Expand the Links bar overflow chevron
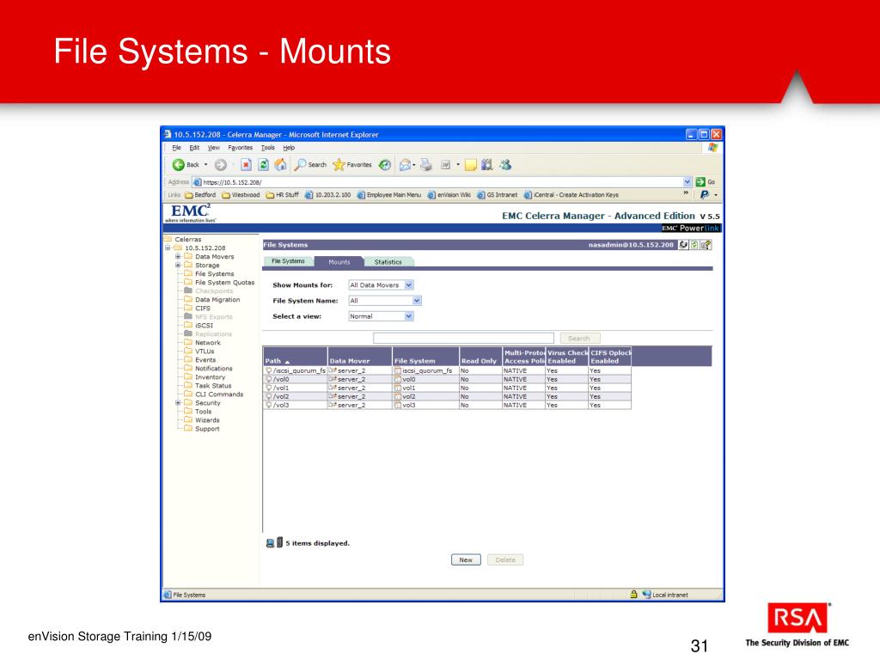Image resolution: width=880 pixels, height=660 pixels. coord(686,193)
